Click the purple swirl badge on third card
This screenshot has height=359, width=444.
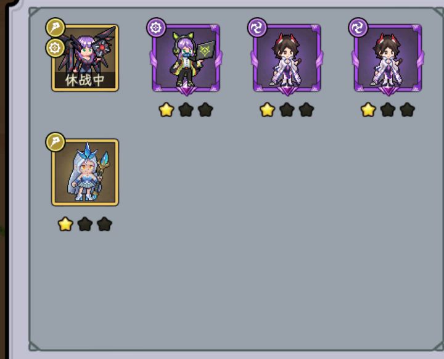point(257,28)
